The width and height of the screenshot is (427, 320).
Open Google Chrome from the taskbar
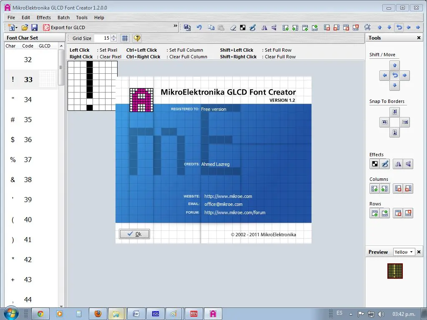tap(40, 314)
